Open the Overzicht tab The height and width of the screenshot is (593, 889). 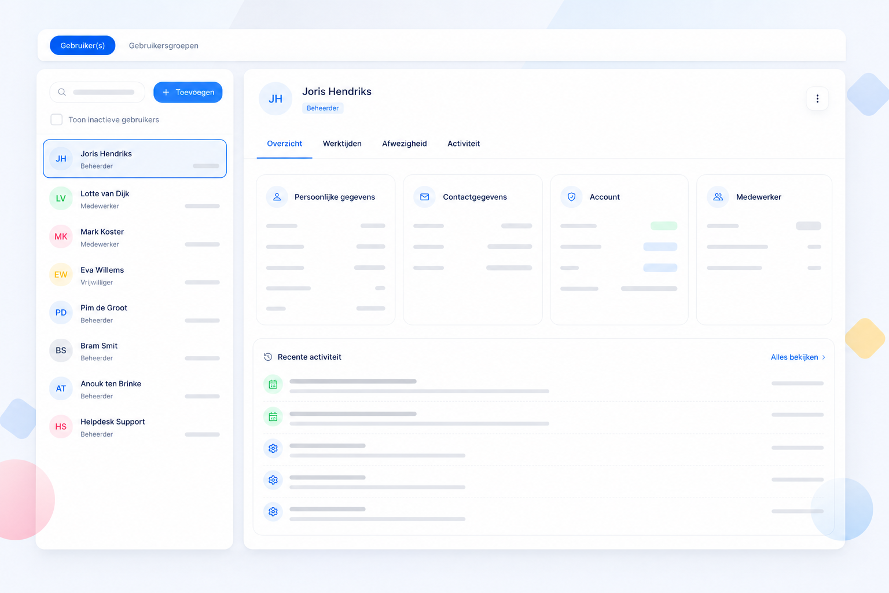click(285, 144)
